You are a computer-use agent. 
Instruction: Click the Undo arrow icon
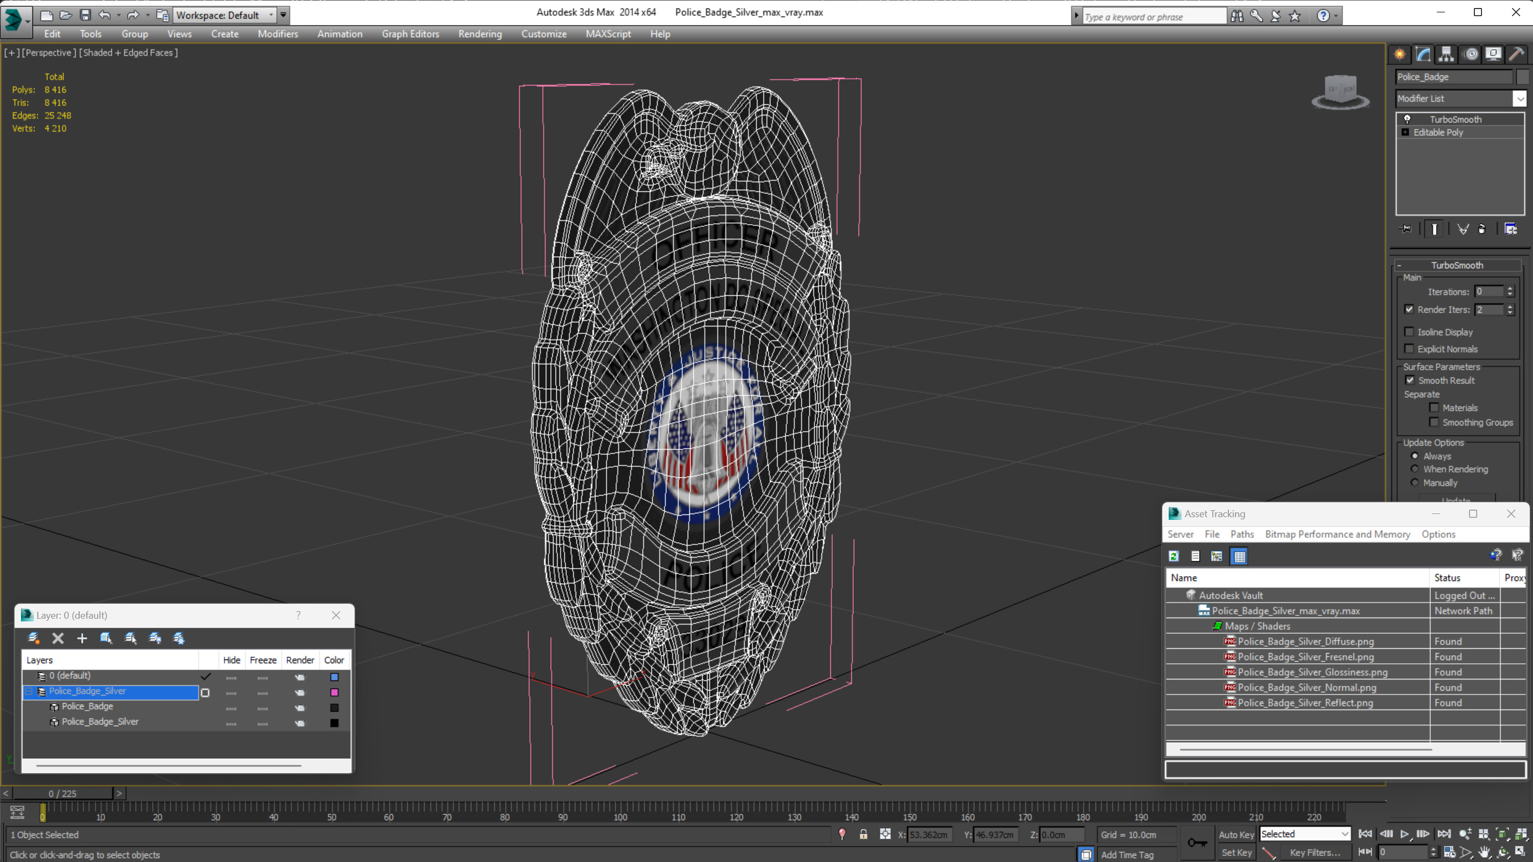[x=105, y=15]
